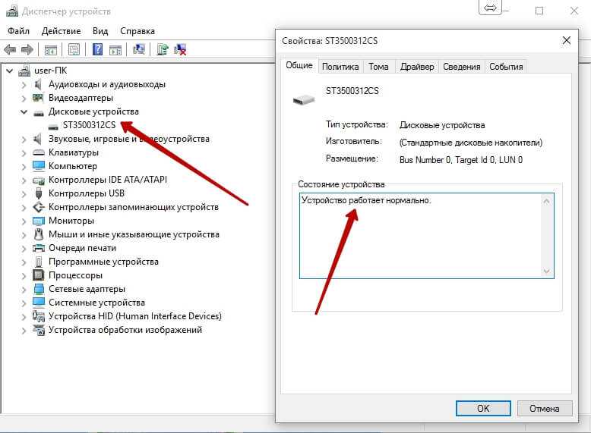Collapse the user-ПК root node
Image resolution: width=591 pixels, height=433 pixels.
[x=10, y=71]
